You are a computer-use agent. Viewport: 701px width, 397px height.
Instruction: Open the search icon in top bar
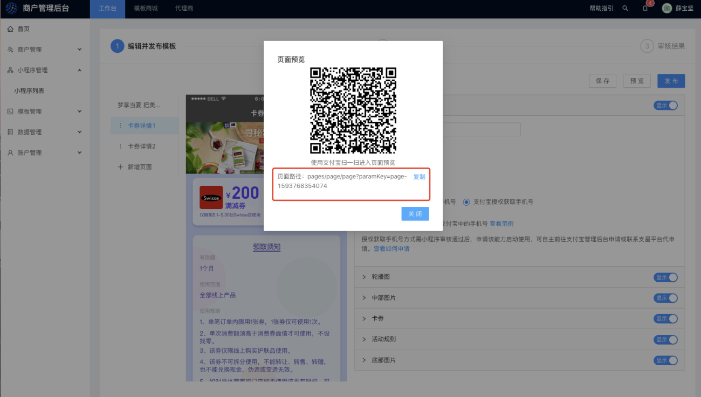tap(625, 9)
